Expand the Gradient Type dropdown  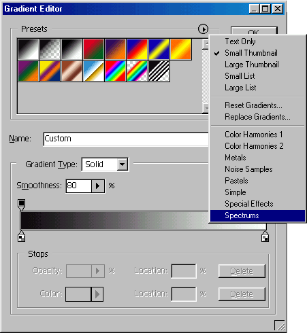point(123,164)
